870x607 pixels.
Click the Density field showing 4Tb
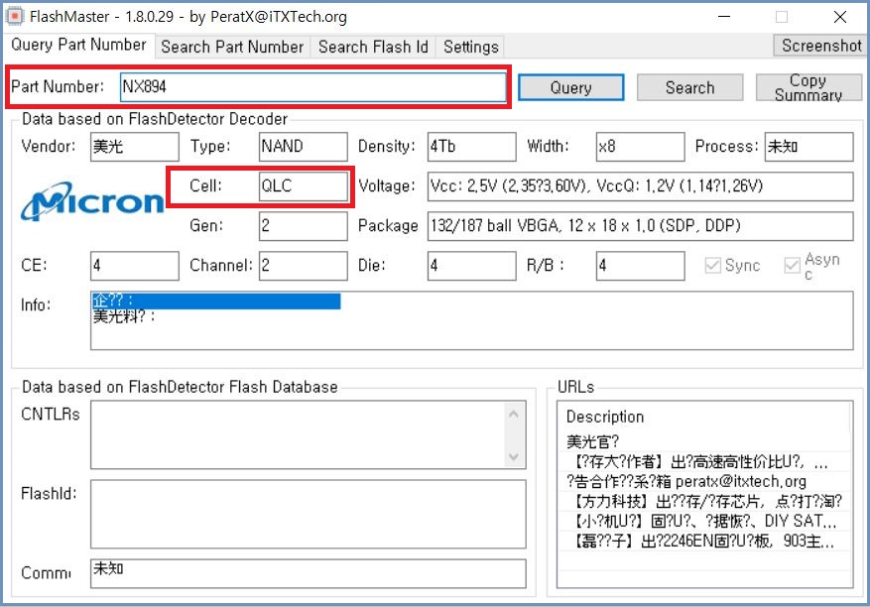471,147
